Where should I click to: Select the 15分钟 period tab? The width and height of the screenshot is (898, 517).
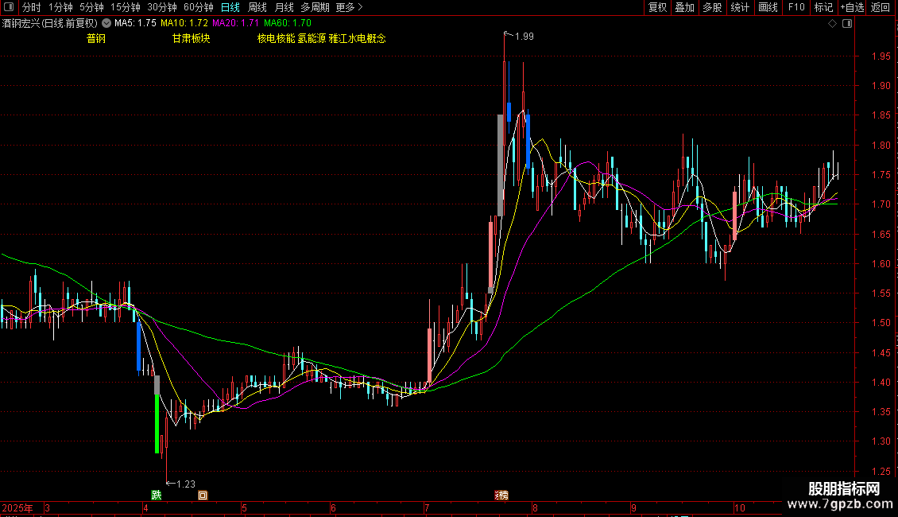pos(125,7)
